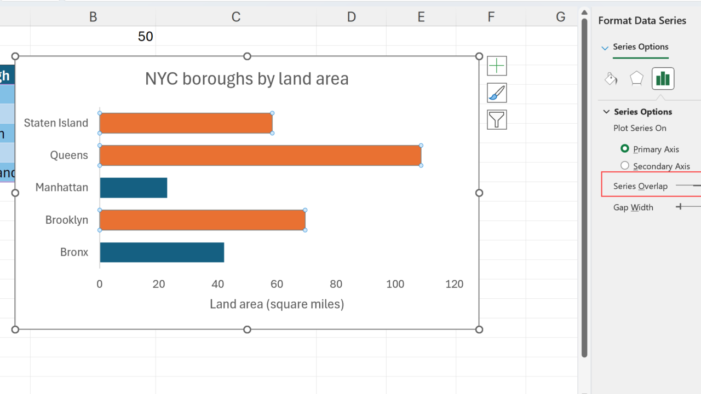Select the Series Options bar chart icon

[x=663, y=79]
